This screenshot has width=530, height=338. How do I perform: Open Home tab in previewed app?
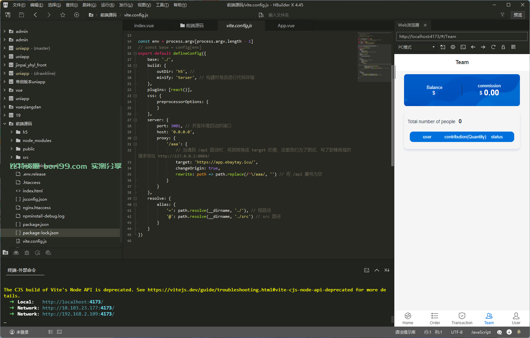(408, 318)
